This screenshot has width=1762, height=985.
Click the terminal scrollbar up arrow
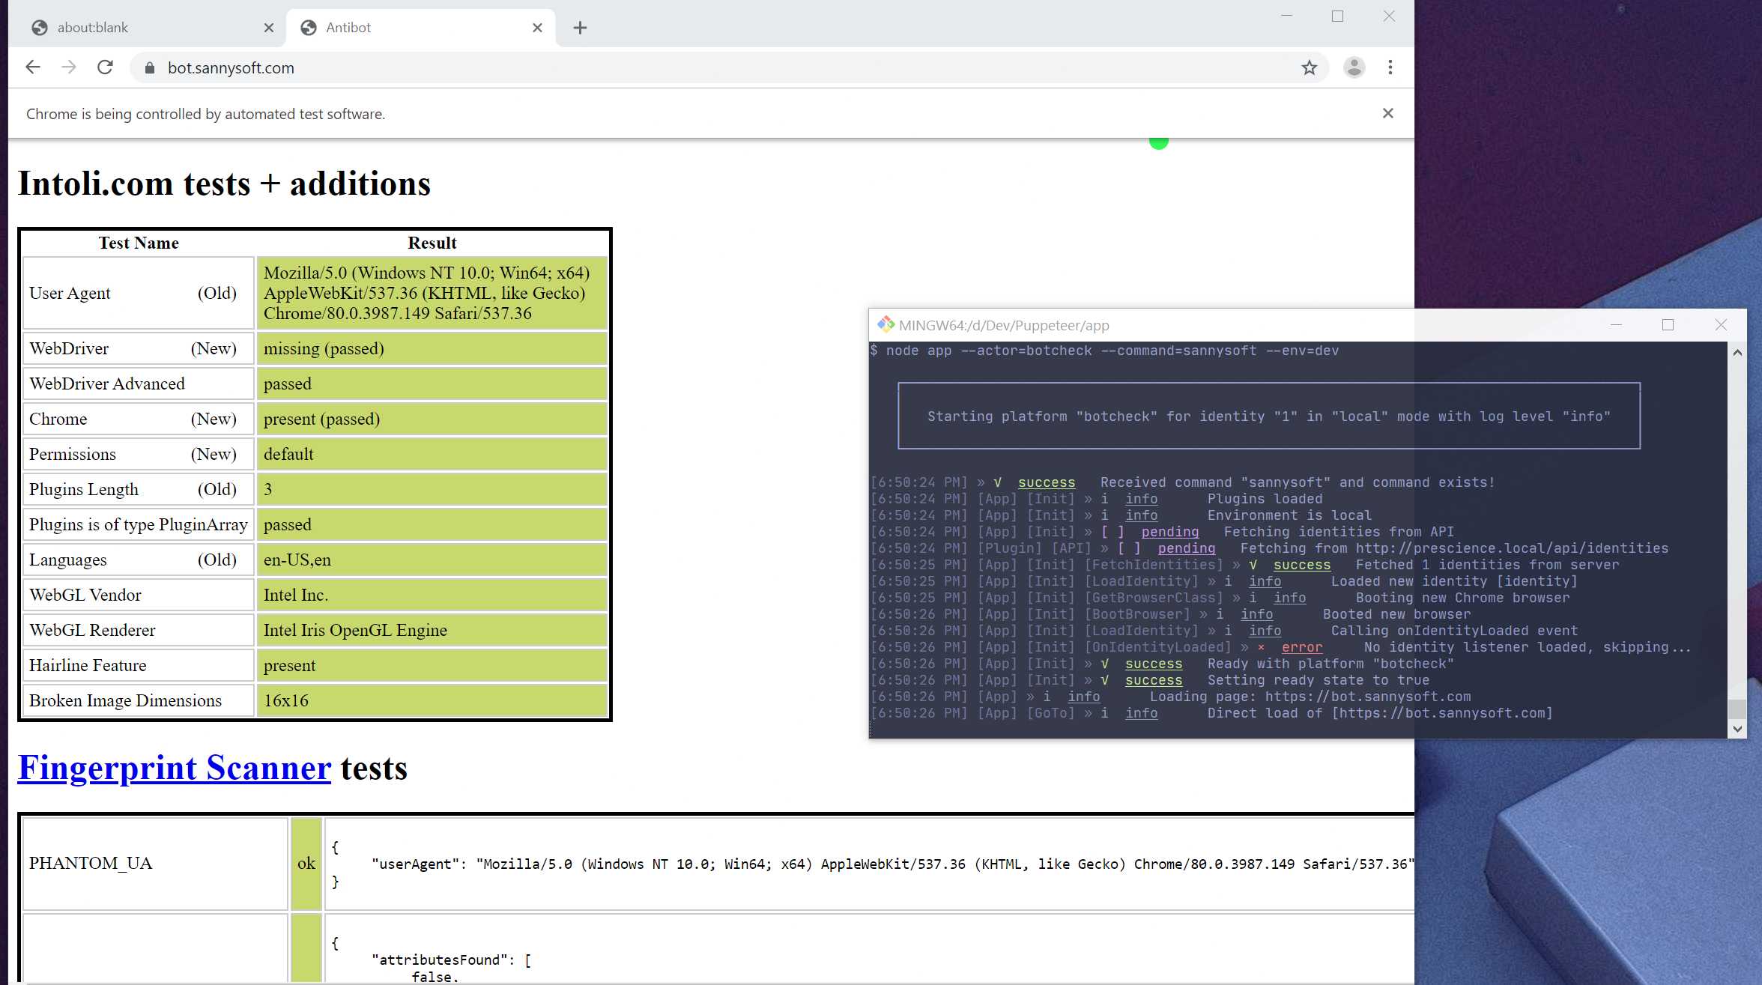click(1737, 352)
